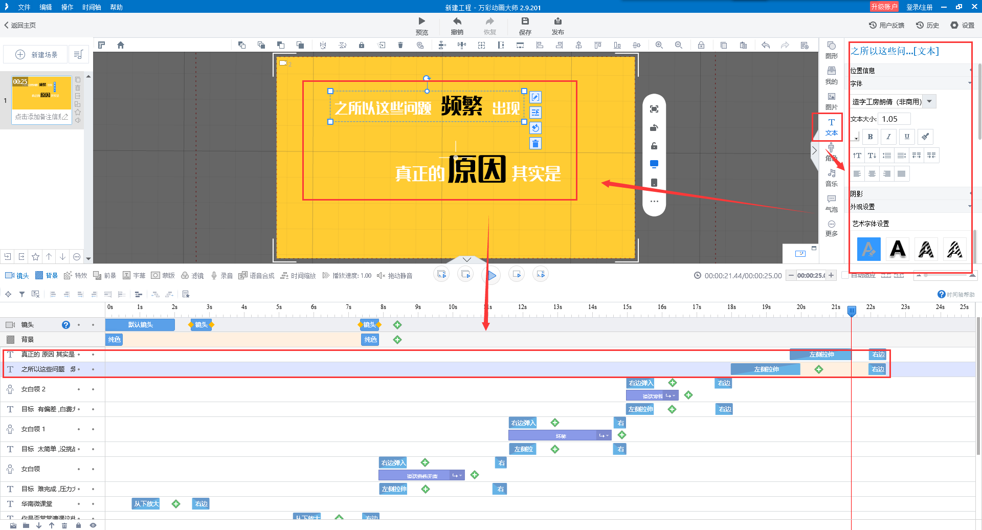Select the plain black A art style

[x=898, y=249]
